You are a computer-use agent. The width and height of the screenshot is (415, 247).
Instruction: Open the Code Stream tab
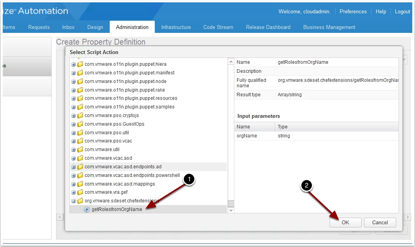218,27
